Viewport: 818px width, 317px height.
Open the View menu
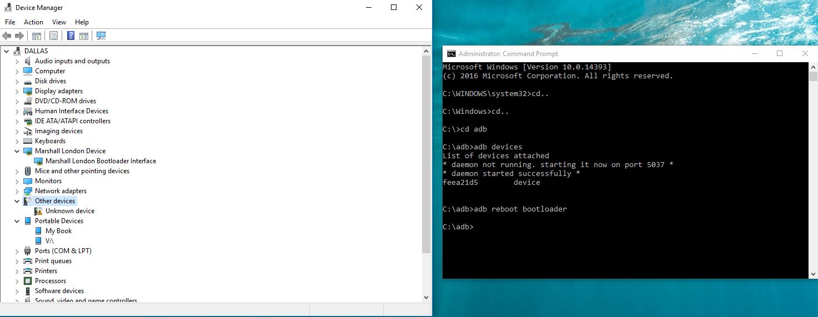(59, 22)
